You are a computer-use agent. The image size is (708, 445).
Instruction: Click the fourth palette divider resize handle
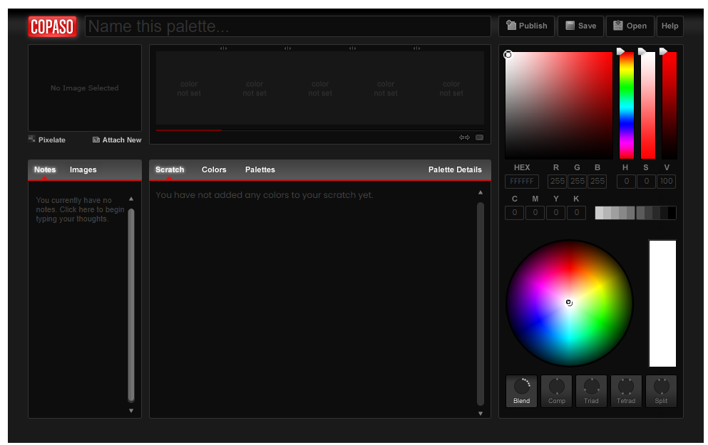pyautogui.click(x=417, y=48)
